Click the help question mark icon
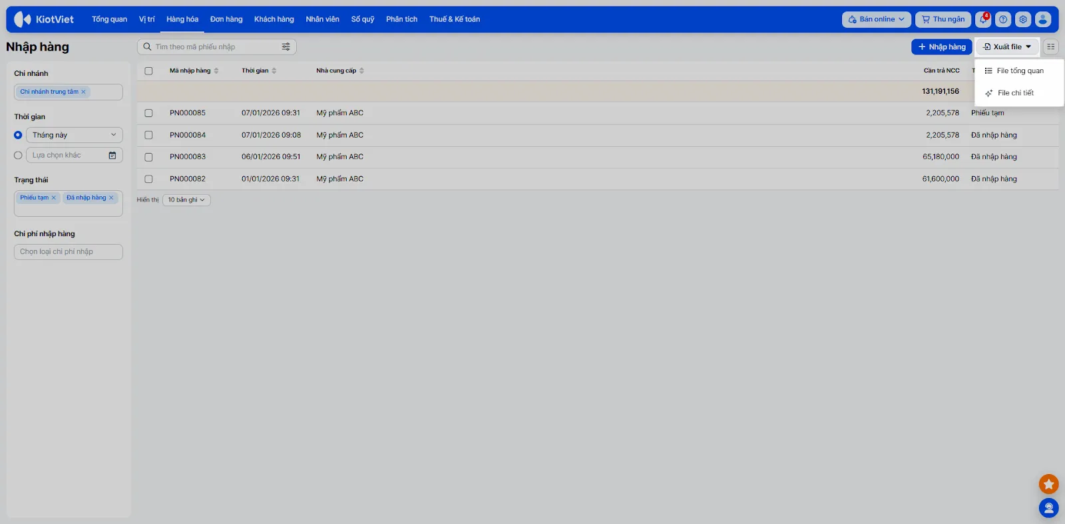Viewport: 1065px width, 524px height. pyautogui.click(x=1003, y=19)
